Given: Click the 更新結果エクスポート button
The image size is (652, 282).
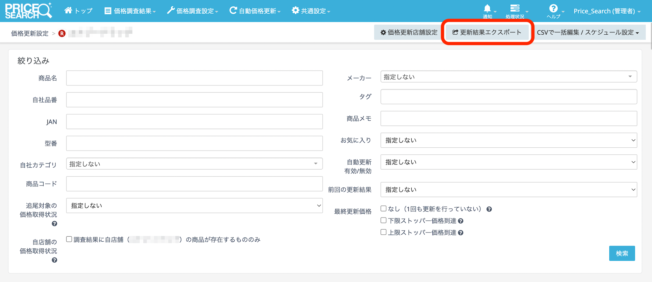Looking at the screenshot, I should click(x=487, y=32).
